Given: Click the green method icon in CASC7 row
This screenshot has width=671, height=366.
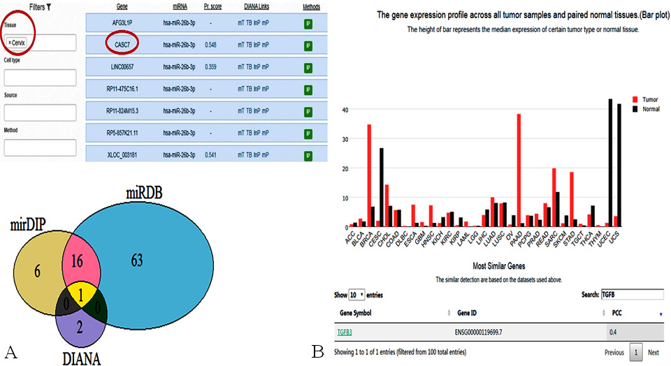Looking at the screenshot, I should click(x=308, y=46).
